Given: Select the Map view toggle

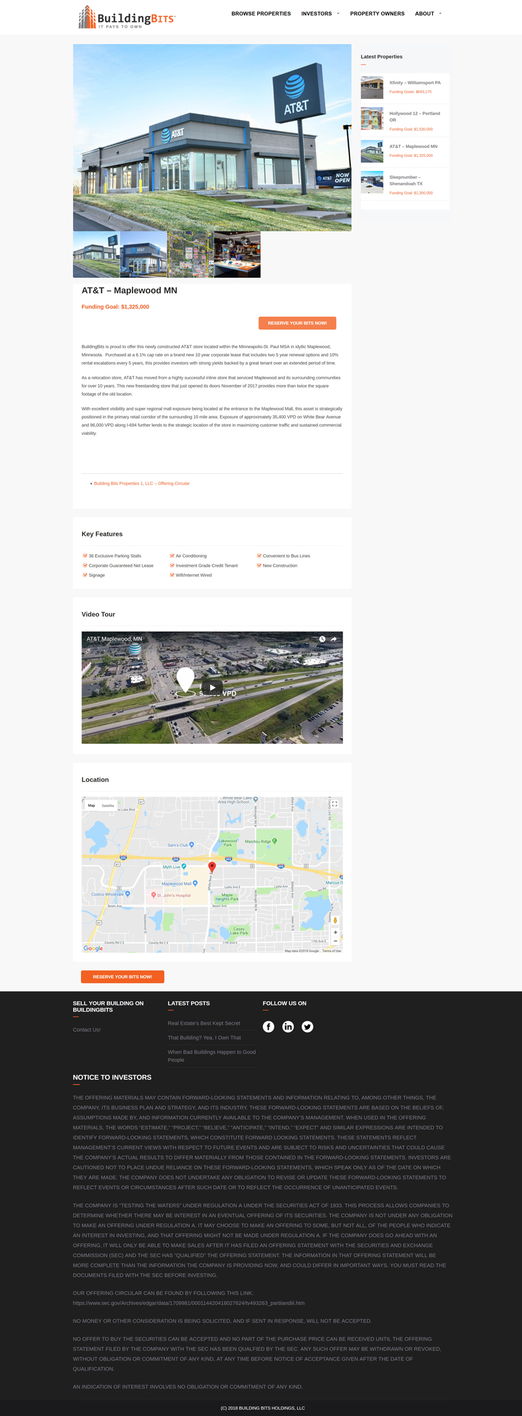Looking at the screenshot, I should click(x=92, y=806).
